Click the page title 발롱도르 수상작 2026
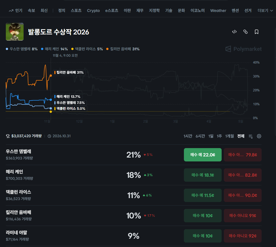276x247 pixels. (59, 32)
